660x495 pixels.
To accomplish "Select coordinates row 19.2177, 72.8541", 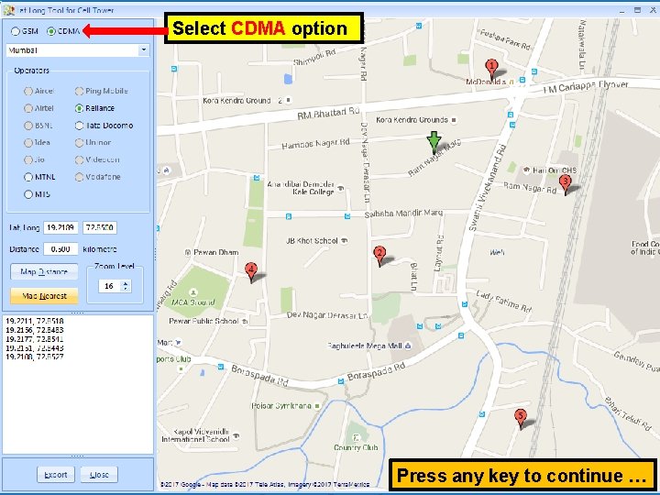I will click(x=35, y=339).
